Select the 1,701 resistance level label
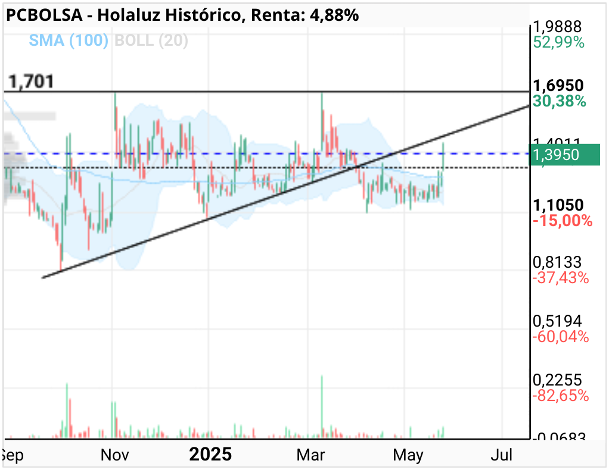The height and width of the screenshot is (470, 609). [31, 82]
